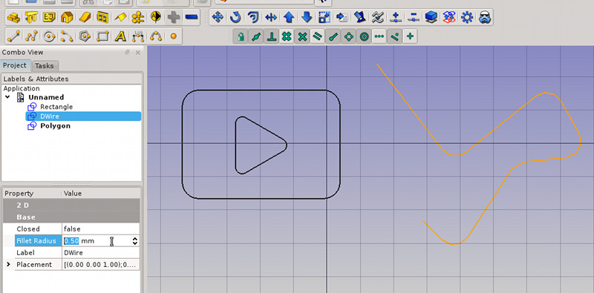Toggle snap extension dots icon
Viewport: 594px width, 293px height.
click(379, 37)
